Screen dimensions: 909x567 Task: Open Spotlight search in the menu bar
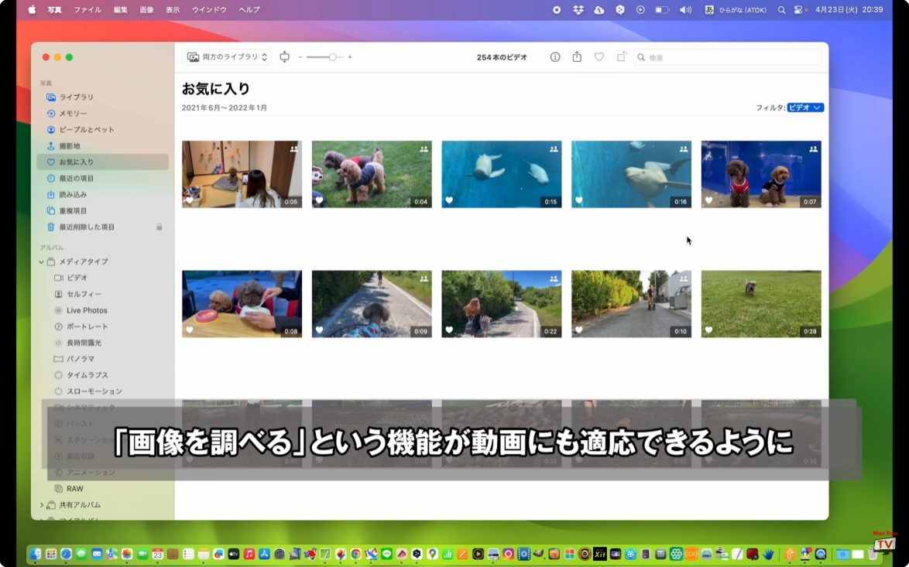[781, 10]
